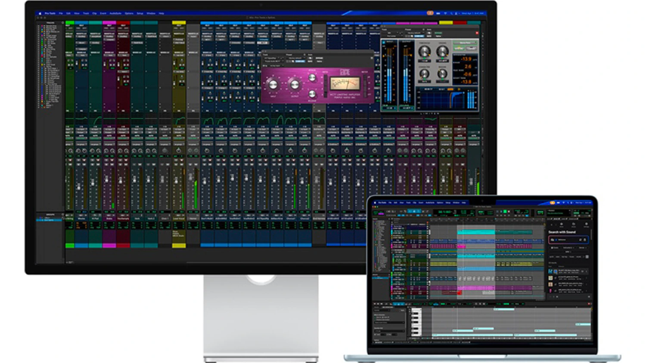Toggle BYPASS on the purple compressor plug-in
Viewport: 646px width, 363px height.
tap(319, 58)
